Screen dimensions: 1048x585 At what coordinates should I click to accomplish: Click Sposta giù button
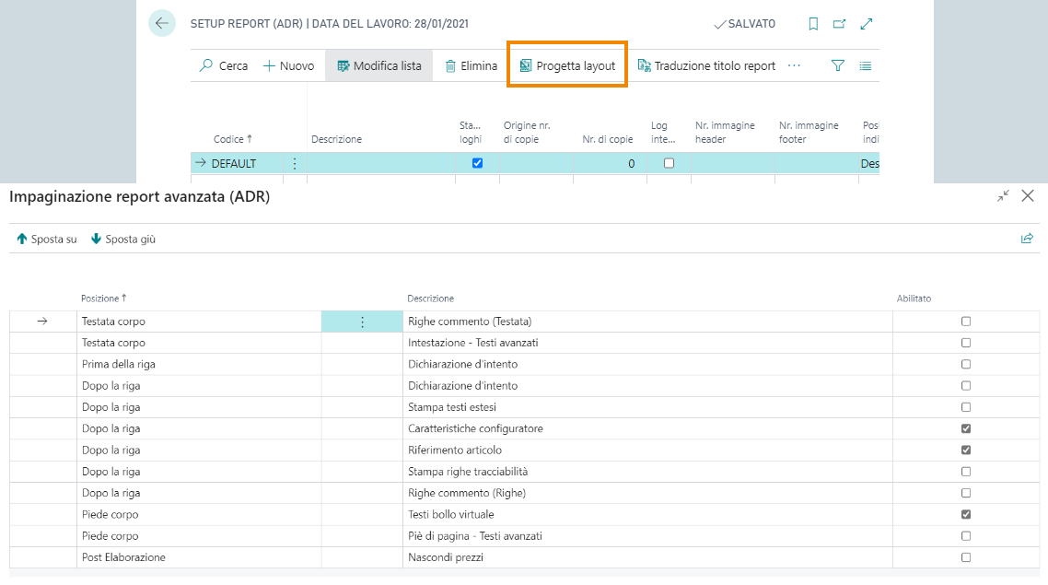coord(123,239)
